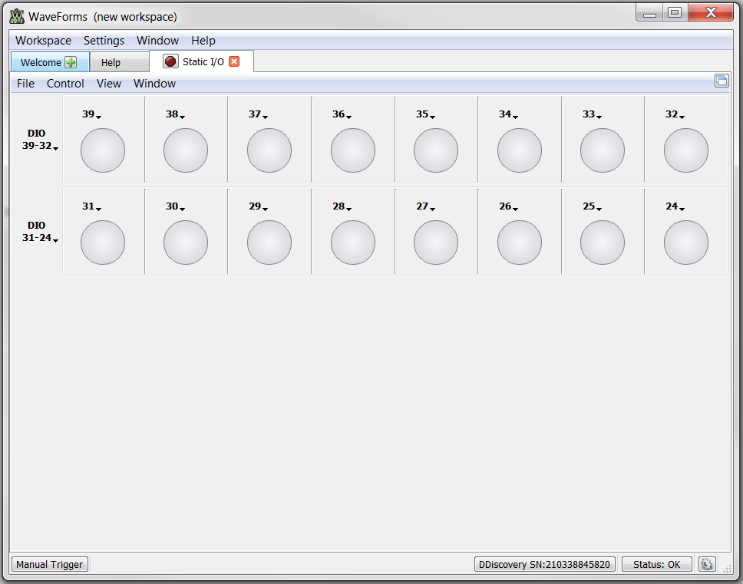Toggle the DIO 35 indicator
The height and width of the screenshot is (584, 743).
(x=436, y=150)
